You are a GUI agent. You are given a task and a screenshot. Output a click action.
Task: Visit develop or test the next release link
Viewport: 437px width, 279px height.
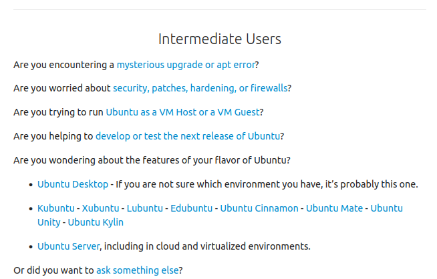pyautogui.click(x=187, y=136)
